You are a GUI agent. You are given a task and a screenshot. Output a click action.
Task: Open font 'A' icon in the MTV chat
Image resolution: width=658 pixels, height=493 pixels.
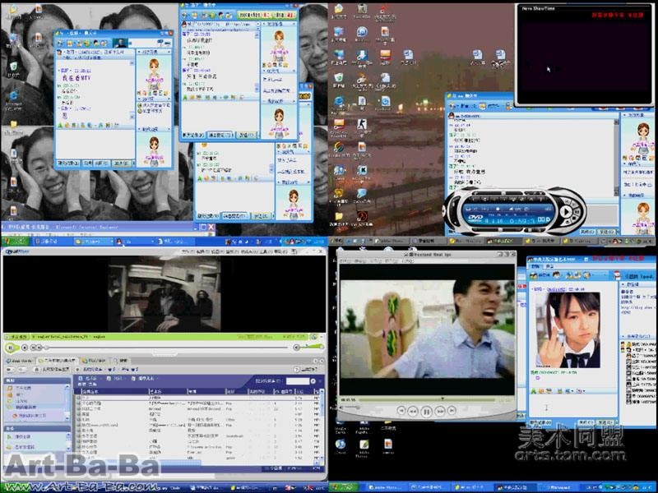pos(60,126)
